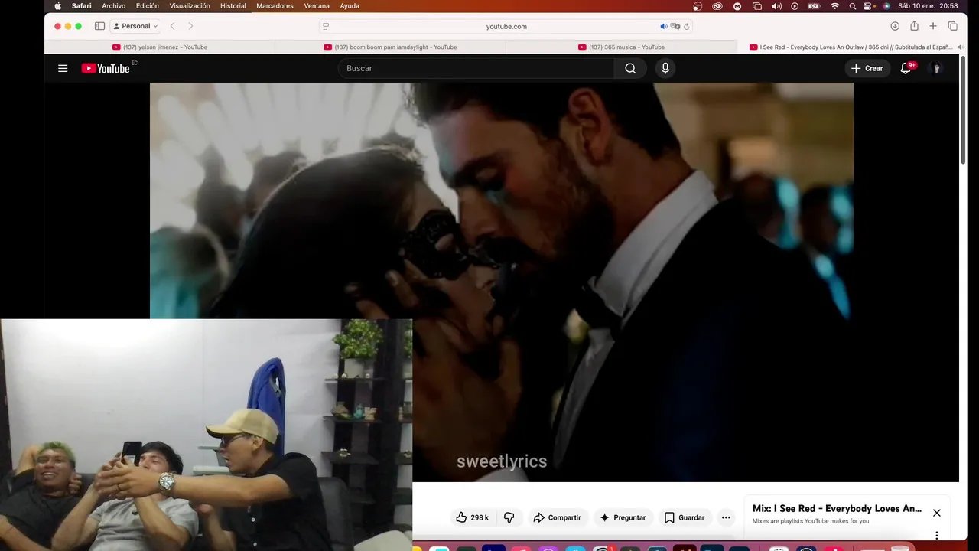
Task: Open more actions three-dot menu under video
Action: 726,517
